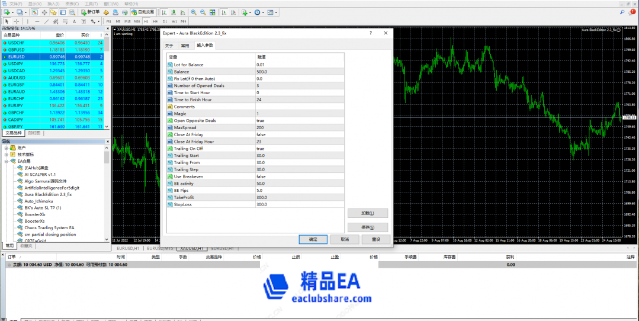Viewport: 639px width, 321px height.
Task: Open the search magnifier at top right
Action: [x=622, y=12]
